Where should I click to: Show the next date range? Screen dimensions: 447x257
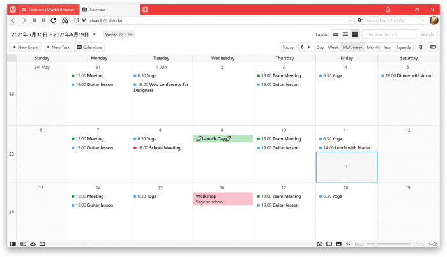(308, 47)
